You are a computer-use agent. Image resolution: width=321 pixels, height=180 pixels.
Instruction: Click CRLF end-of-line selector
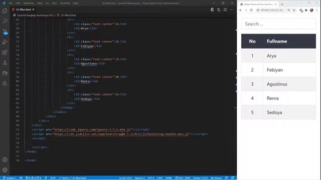pos(160,178)
